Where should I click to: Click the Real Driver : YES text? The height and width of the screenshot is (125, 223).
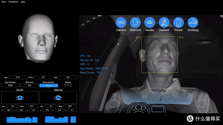(91, 72)
